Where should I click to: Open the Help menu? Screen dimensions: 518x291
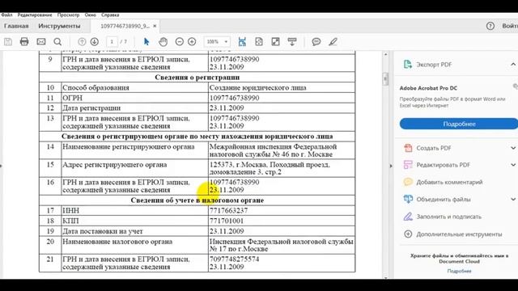tap(110, 15)
